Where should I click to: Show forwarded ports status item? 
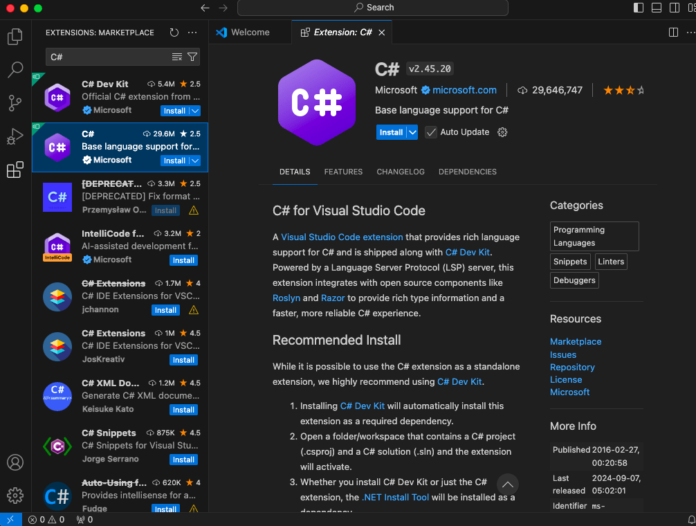(x=84, y=519)
